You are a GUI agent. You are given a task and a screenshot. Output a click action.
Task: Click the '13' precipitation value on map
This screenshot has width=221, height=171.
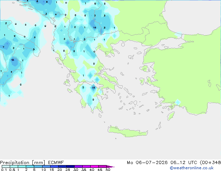[13, 60]
